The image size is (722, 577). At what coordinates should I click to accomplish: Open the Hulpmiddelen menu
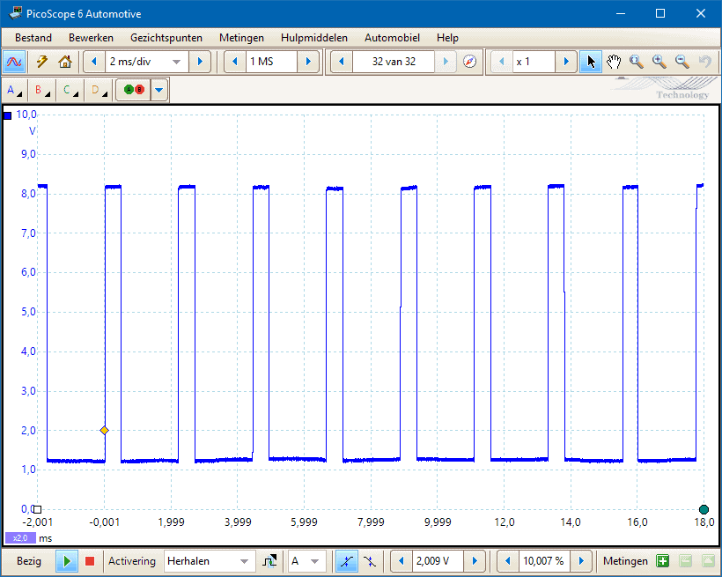[313, 38]
